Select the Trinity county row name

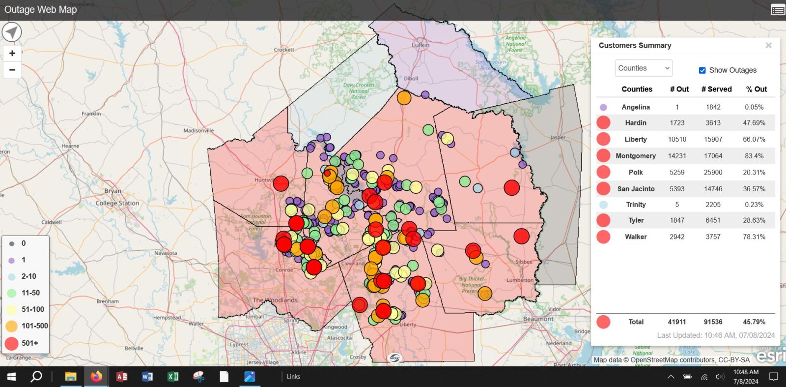coord(636,205)
